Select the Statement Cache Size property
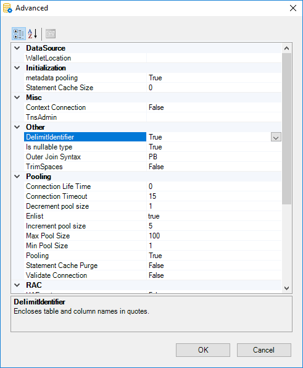The height and width of the screenshot is (368, 303). [85, 88]
